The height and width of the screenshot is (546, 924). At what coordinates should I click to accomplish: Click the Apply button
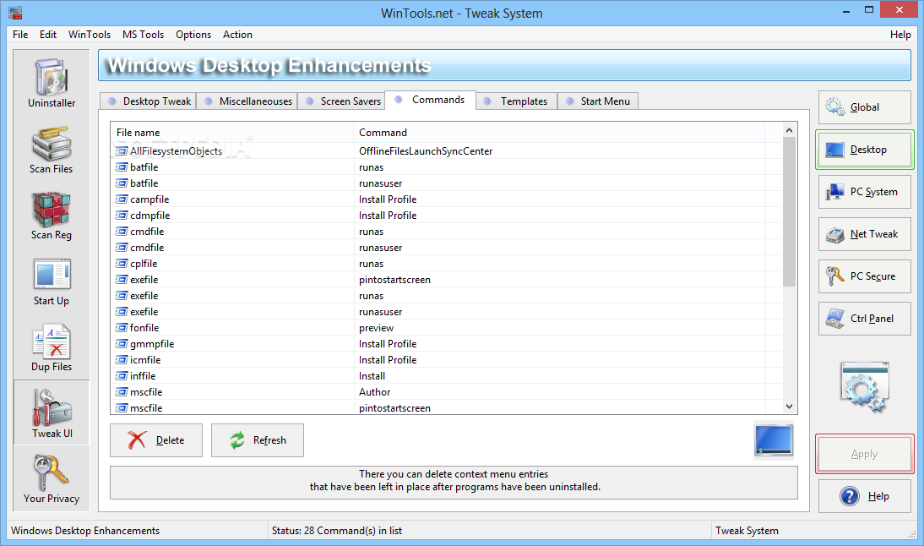point(865,454)
